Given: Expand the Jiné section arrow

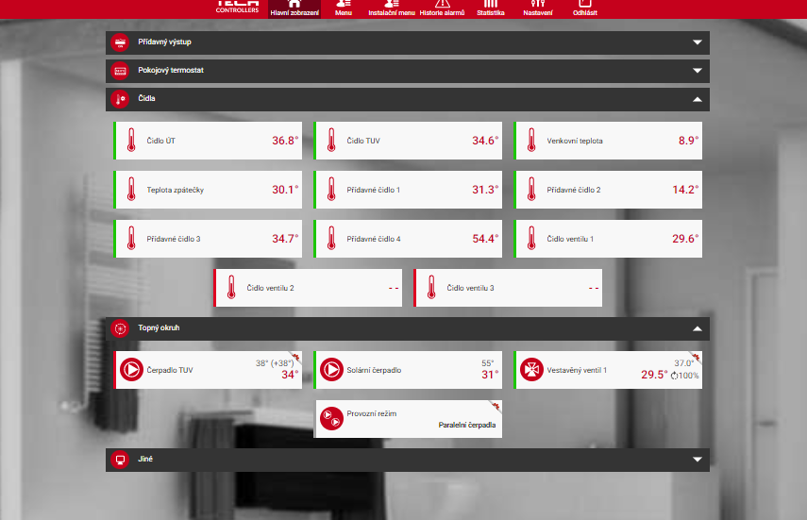Looking at the screenshot, I should click(x=698, y=460).
